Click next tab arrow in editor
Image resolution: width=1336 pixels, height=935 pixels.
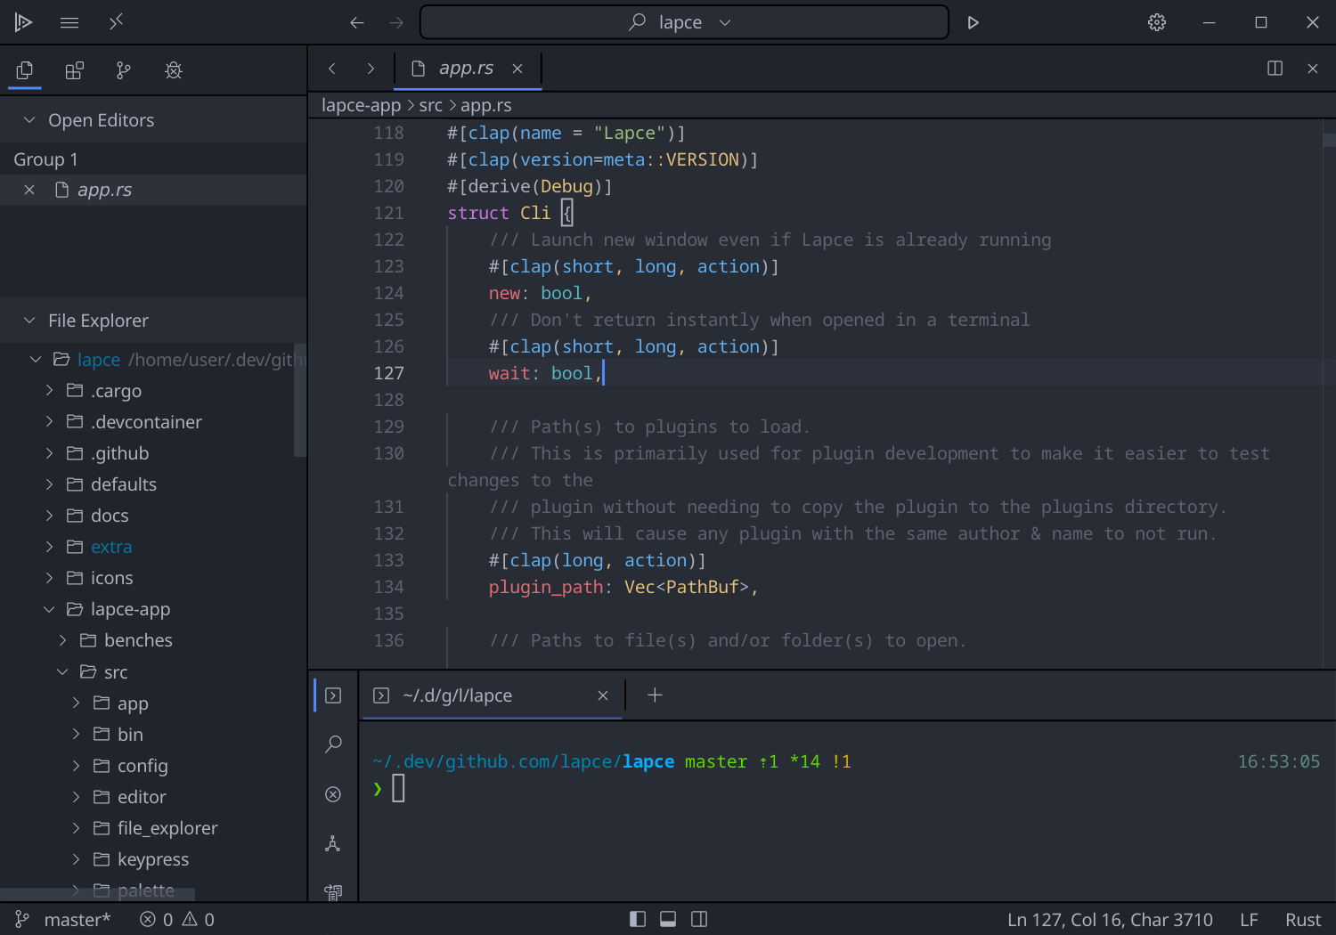click(x=371, y=69)
